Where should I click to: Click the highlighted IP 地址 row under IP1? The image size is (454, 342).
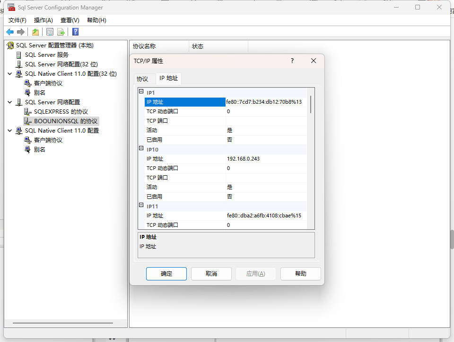pyautogui.click(x=185, y=102)
